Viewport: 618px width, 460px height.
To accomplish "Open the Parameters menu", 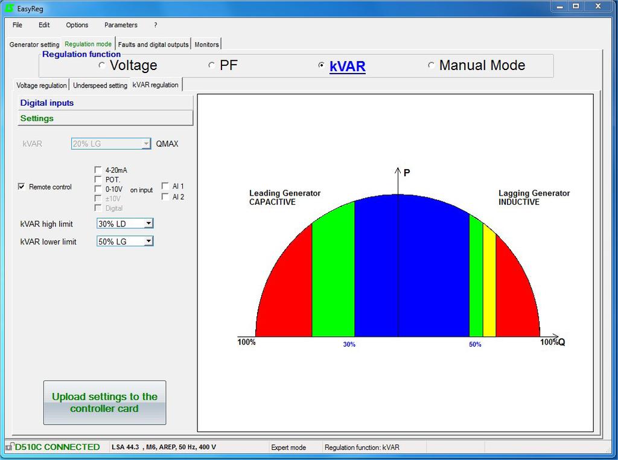I will pos(121,25).
